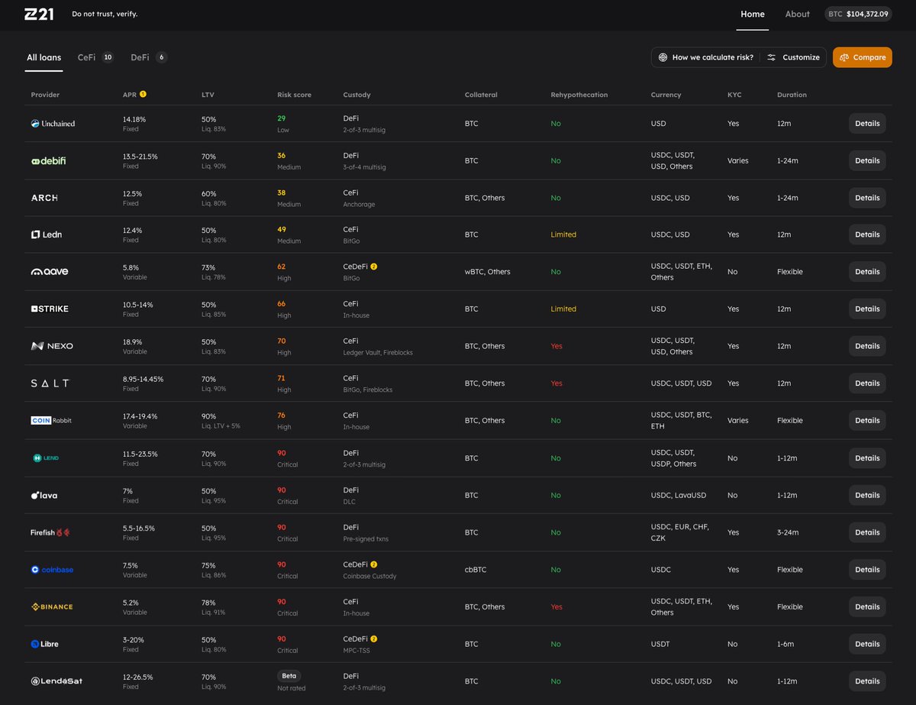Click the NEXO provider logo
Screen dimensions: 916x705
pyautogui.click(x=52, y=346)
